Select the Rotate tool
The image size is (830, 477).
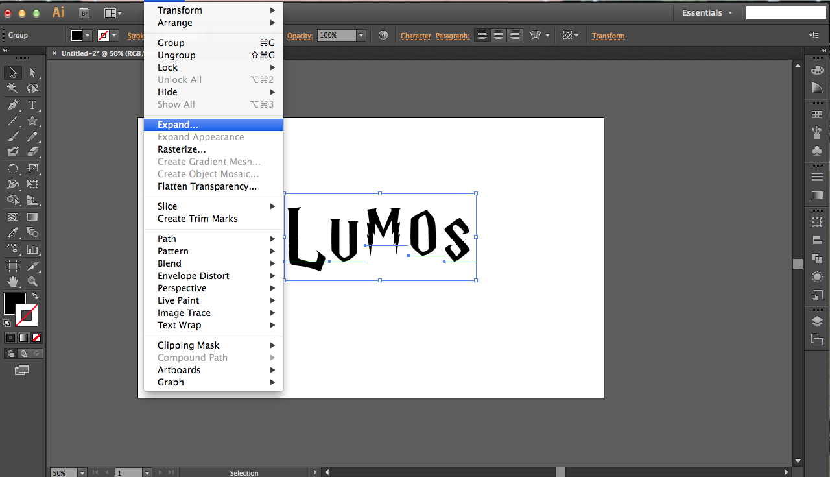[13, 169]
